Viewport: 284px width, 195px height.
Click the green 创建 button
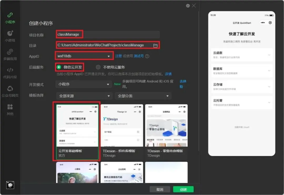(183, 189)
